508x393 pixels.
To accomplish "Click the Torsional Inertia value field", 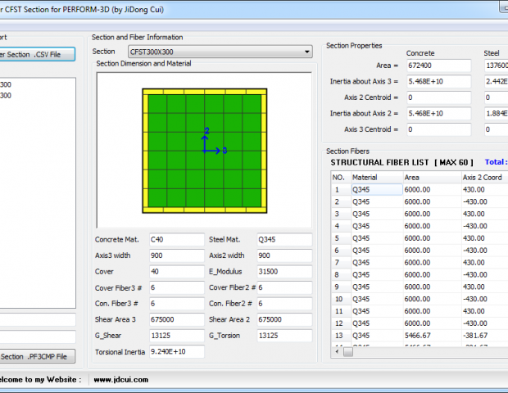I will pyautogui.click(x=175, y=351).
